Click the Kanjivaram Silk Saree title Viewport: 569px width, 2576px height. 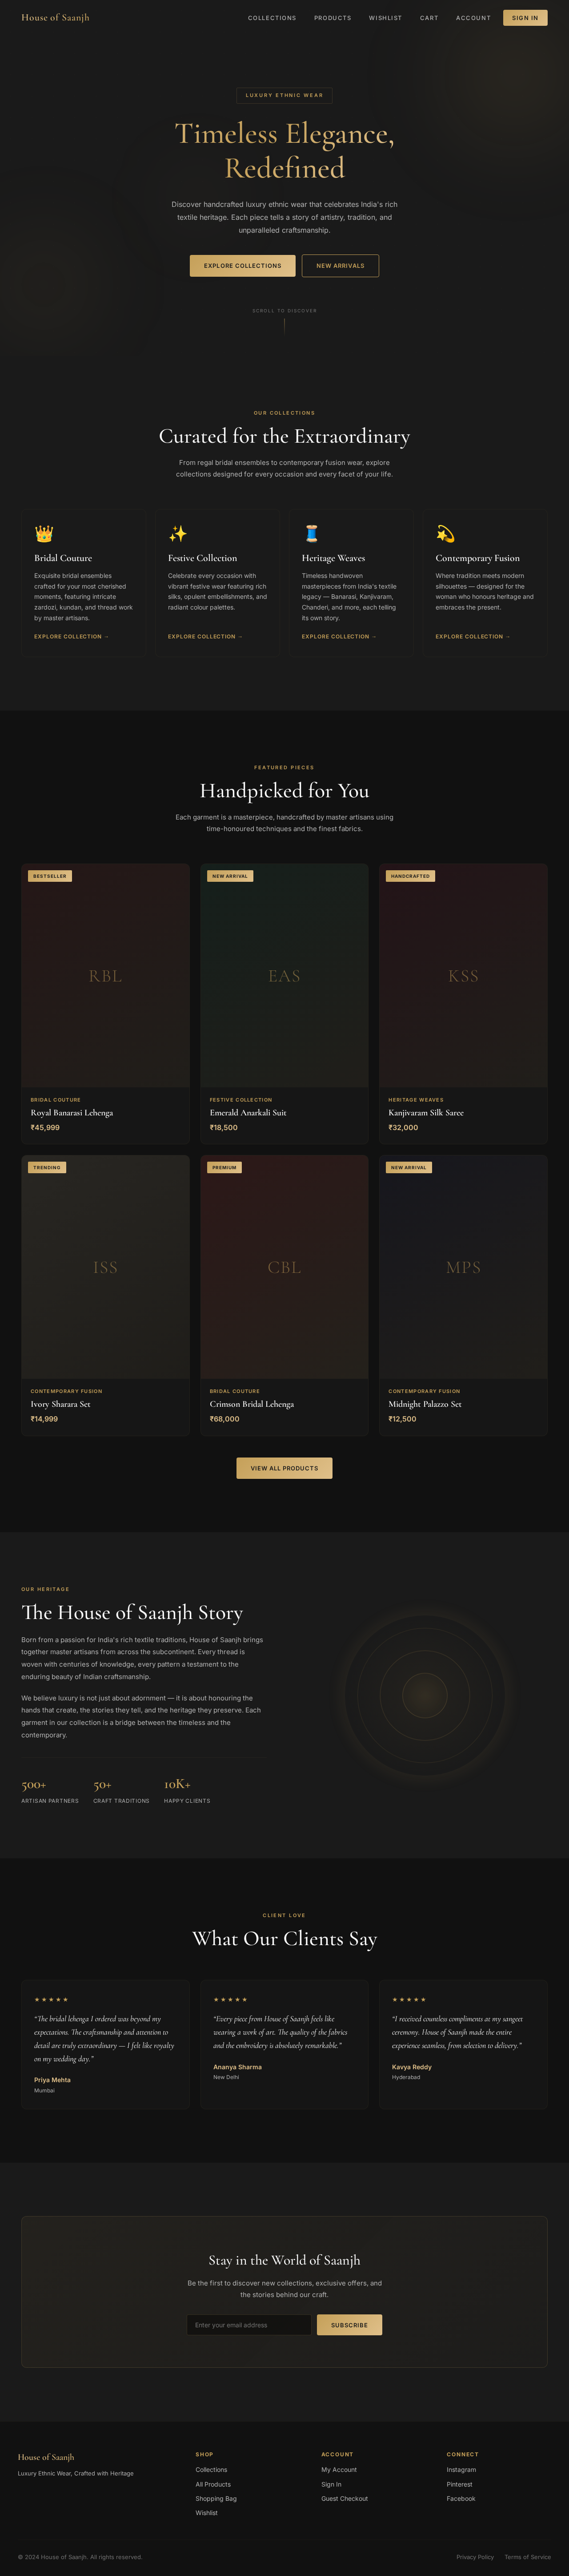[426, 1113]
